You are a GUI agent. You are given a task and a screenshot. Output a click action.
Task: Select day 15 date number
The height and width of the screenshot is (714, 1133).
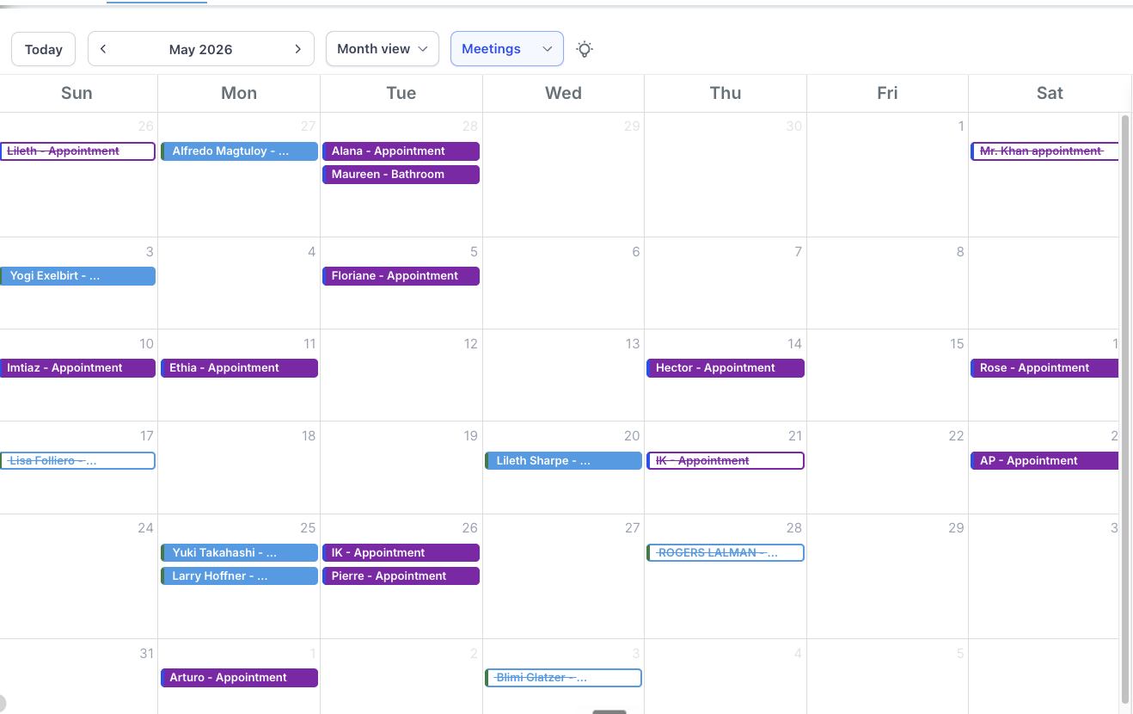click(x=957, y=344)
